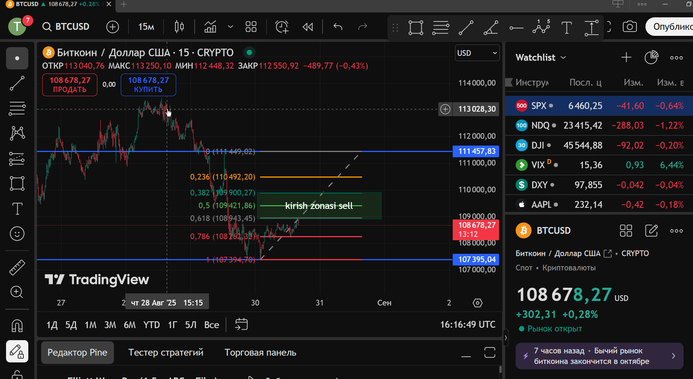Image resolution: width=693 pixels, height=379 pixels.
Task: Set chart range to 5Д
Action: click(x=71, y=325)
